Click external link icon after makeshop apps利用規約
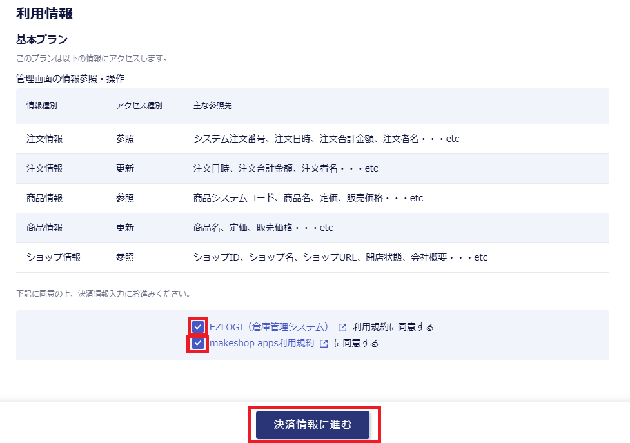 click(324, 344)
